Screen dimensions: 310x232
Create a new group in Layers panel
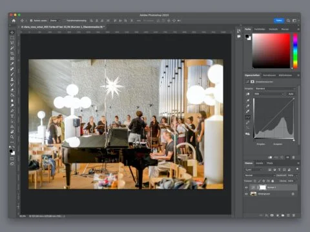(283, 215)
